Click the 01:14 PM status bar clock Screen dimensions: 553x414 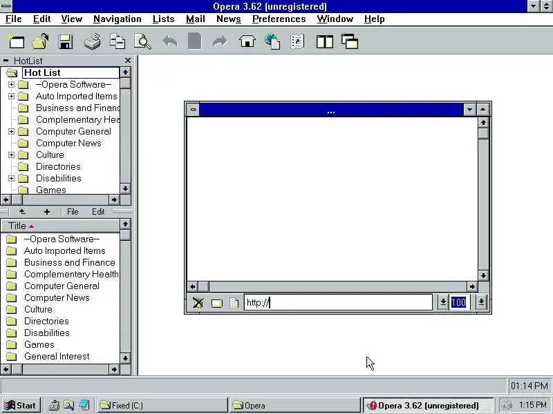point(529,386)
